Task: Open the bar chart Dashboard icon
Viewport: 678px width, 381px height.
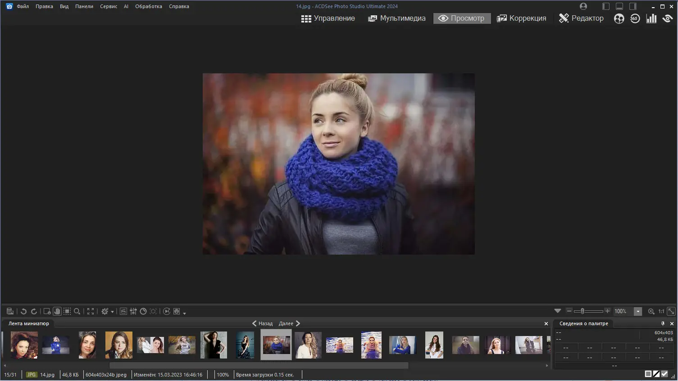Action: click(x=651, y=18)
